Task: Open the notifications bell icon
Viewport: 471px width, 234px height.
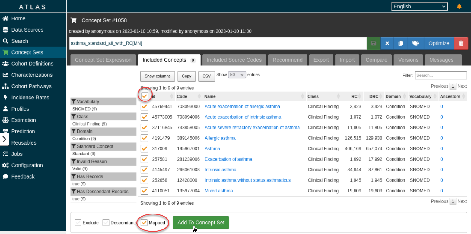Action: point(459,6)
